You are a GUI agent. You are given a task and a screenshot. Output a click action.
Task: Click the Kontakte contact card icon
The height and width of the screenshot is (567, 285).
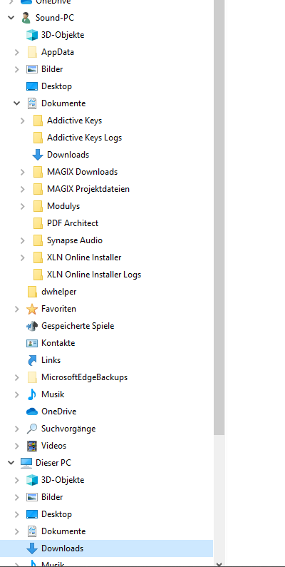click(x=32, y=343)
